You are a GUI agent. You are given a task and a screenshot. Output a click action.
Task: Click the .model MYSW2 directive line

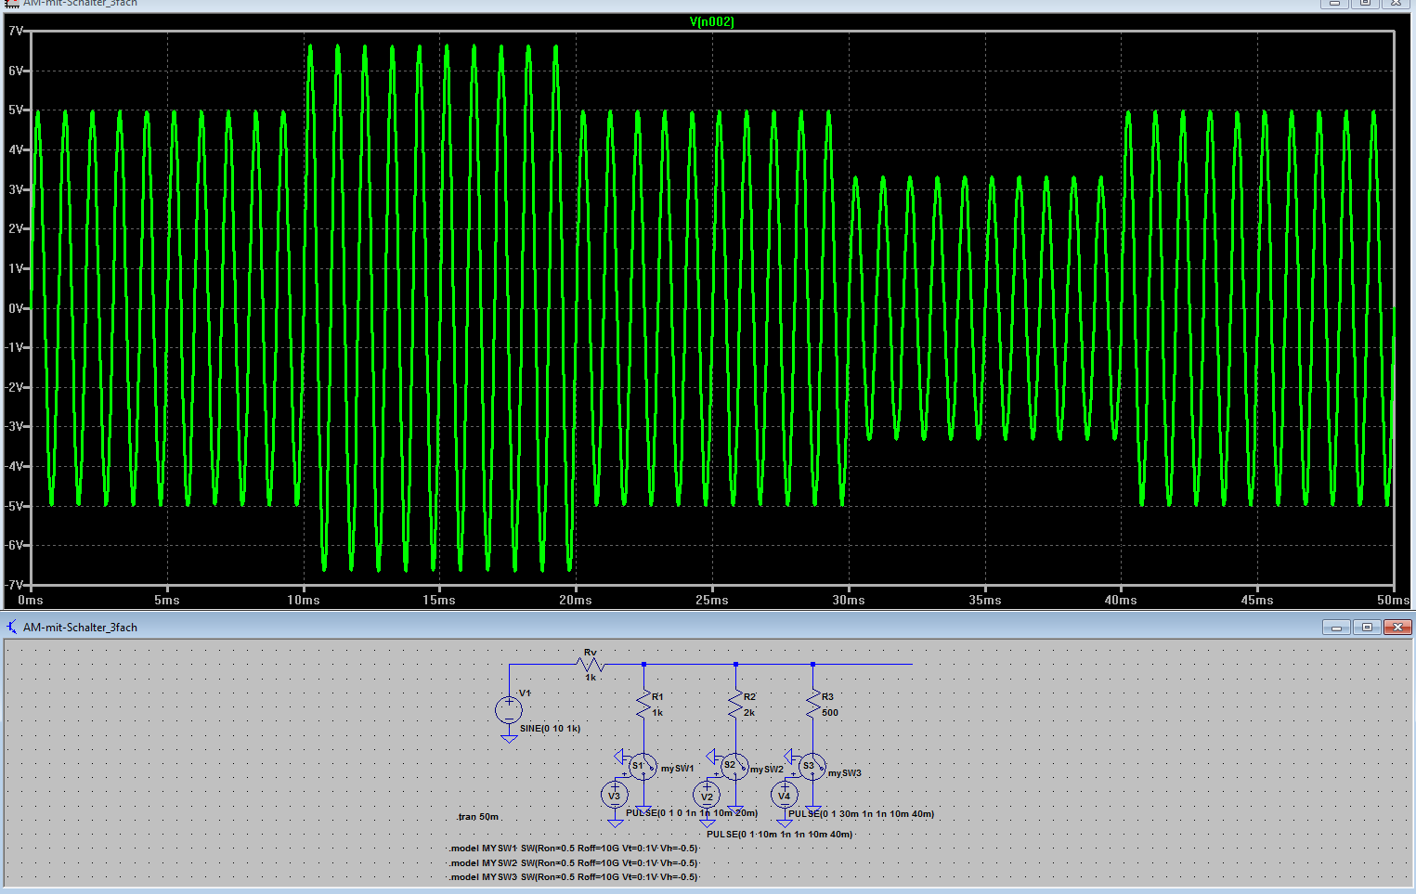pos(573,863)
